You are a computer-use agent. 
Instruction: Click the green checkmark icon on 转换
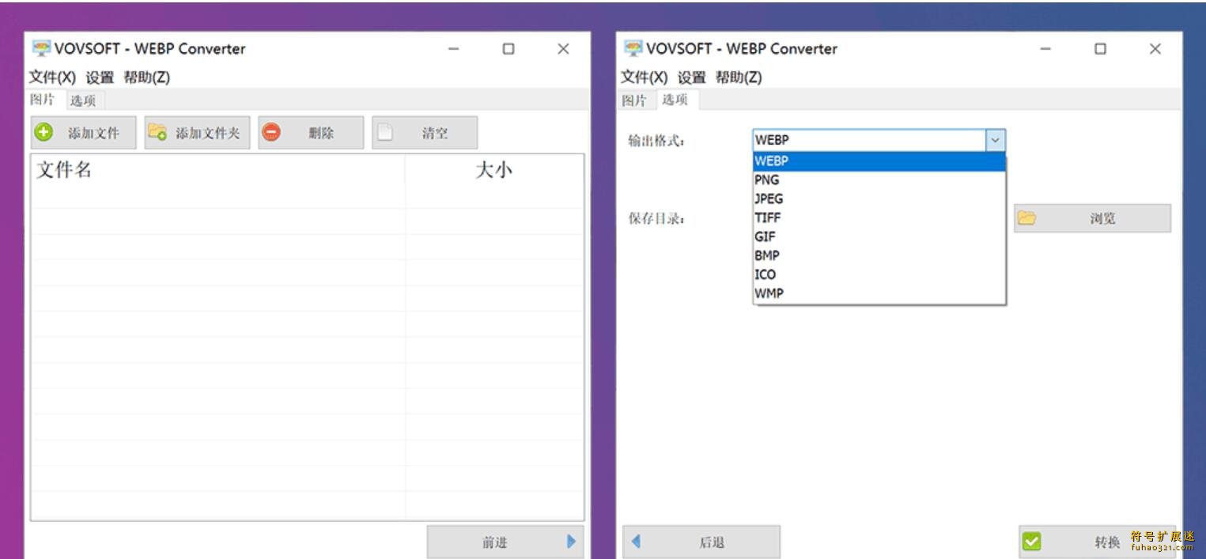(x=1031, y=542)
